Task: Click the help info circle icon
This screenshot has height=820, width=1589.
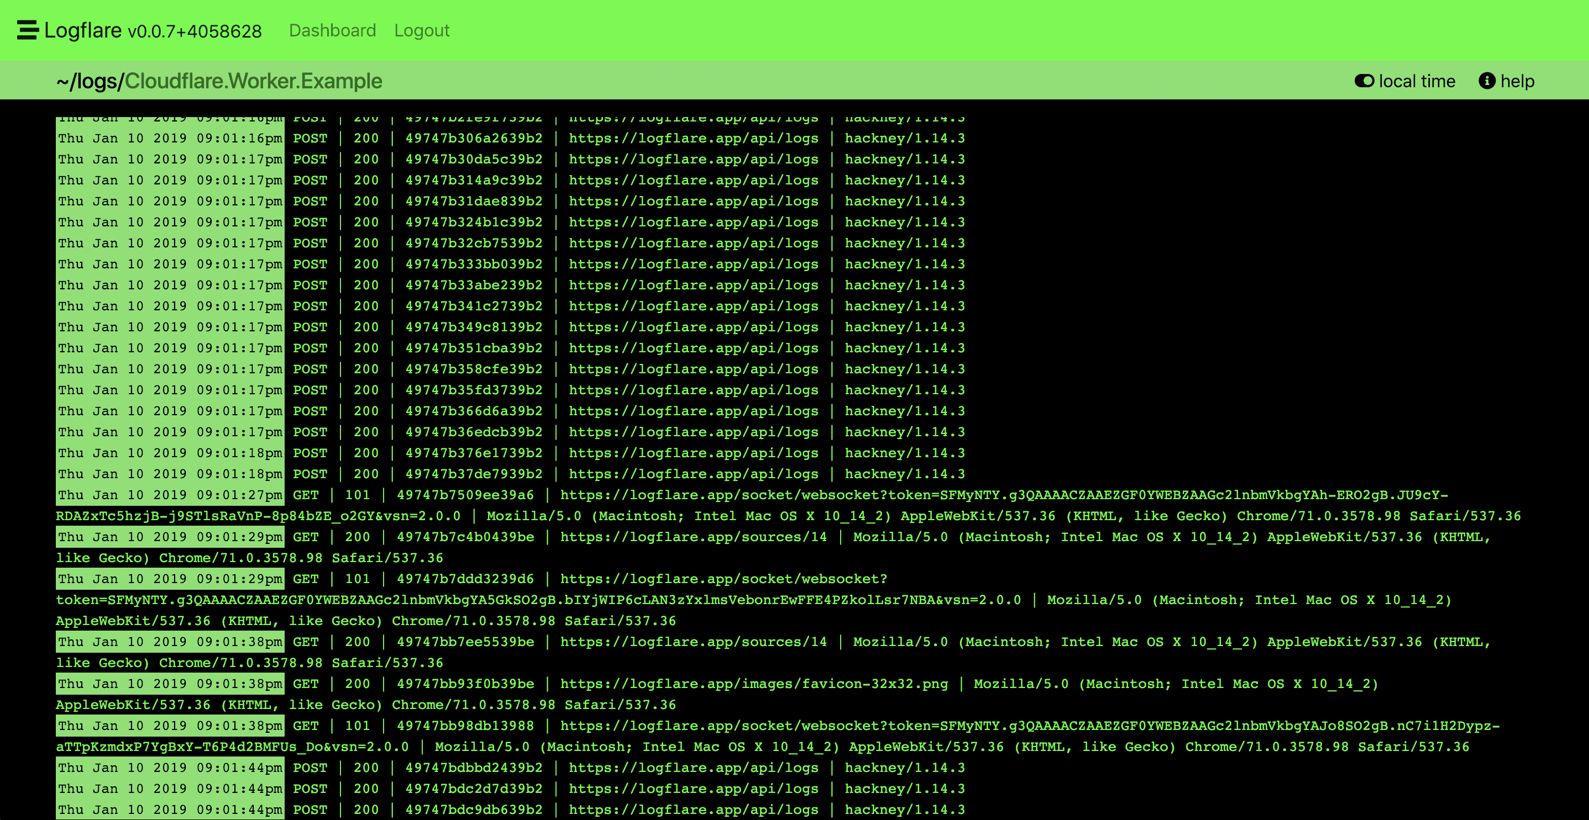Action: coord(1487,81)
